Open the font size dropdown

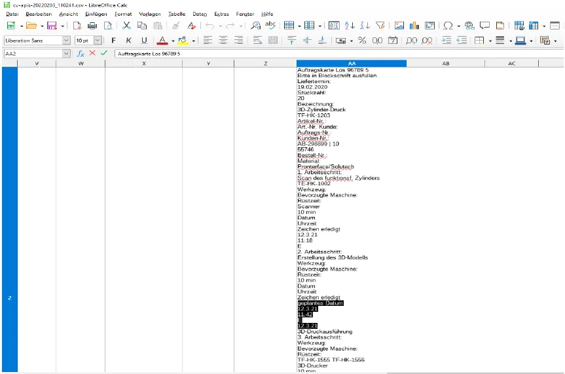(x=98, y=41)
